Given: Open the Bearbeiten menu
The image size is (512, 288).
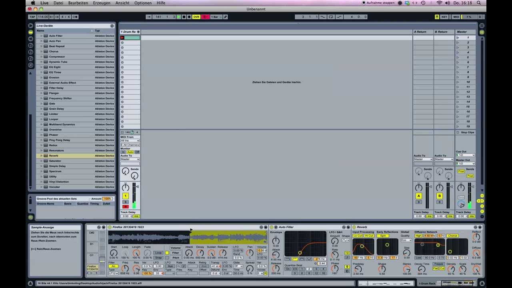Looking at the screenshot, I should click(x=78, y=3).
